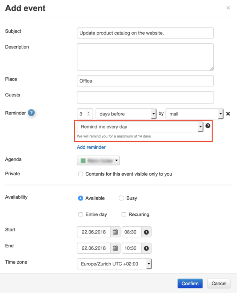This screenshot has width=237, height=293.
Task: Confirm the event creation
Action: (x=190, y=283)
